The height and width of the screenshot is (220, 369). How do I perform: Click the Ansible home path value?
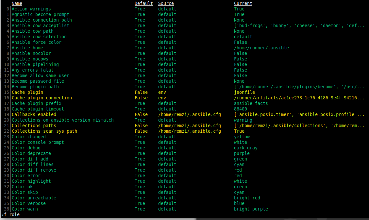click(x=261, y=48)
